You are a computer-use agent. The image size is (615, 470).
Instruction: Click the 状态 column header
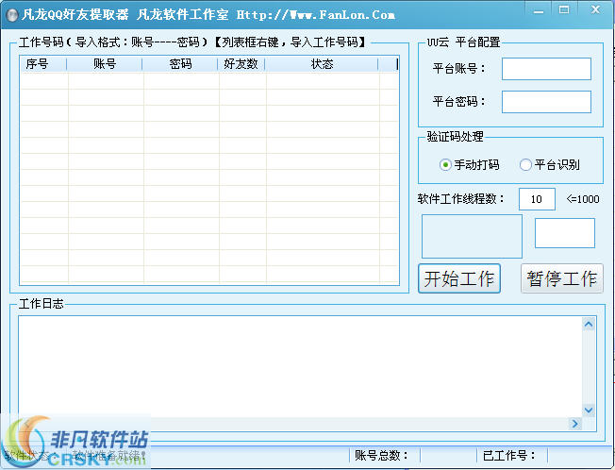pyautogui.click(x=322, y=64)
